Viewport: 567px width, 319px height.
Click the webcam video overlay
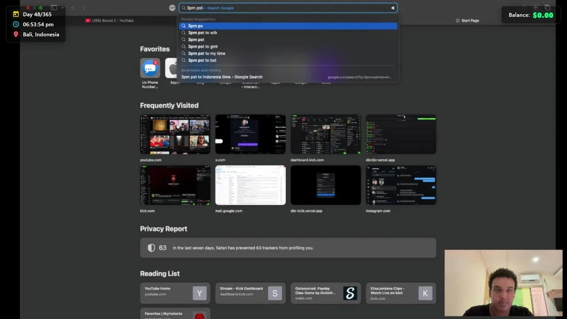(x=504, y=283)
